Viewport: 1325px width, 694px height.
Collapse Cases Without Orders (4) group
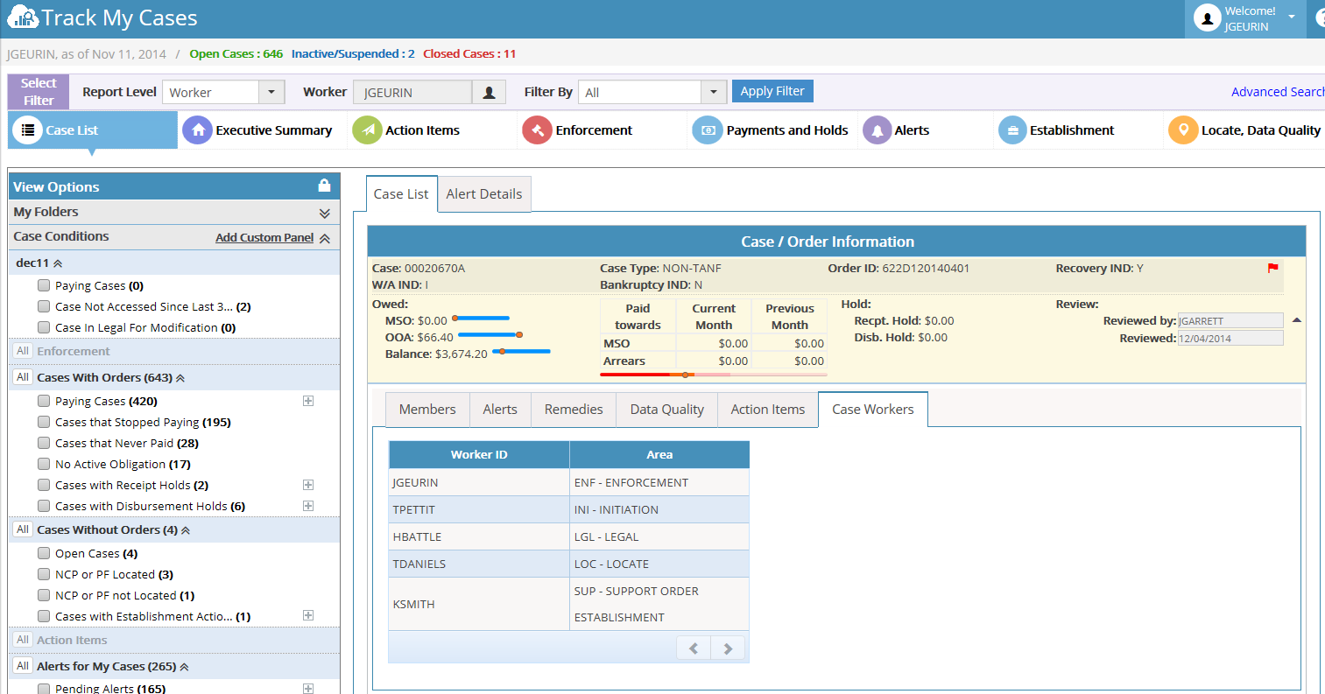click(x=186, y=530)
